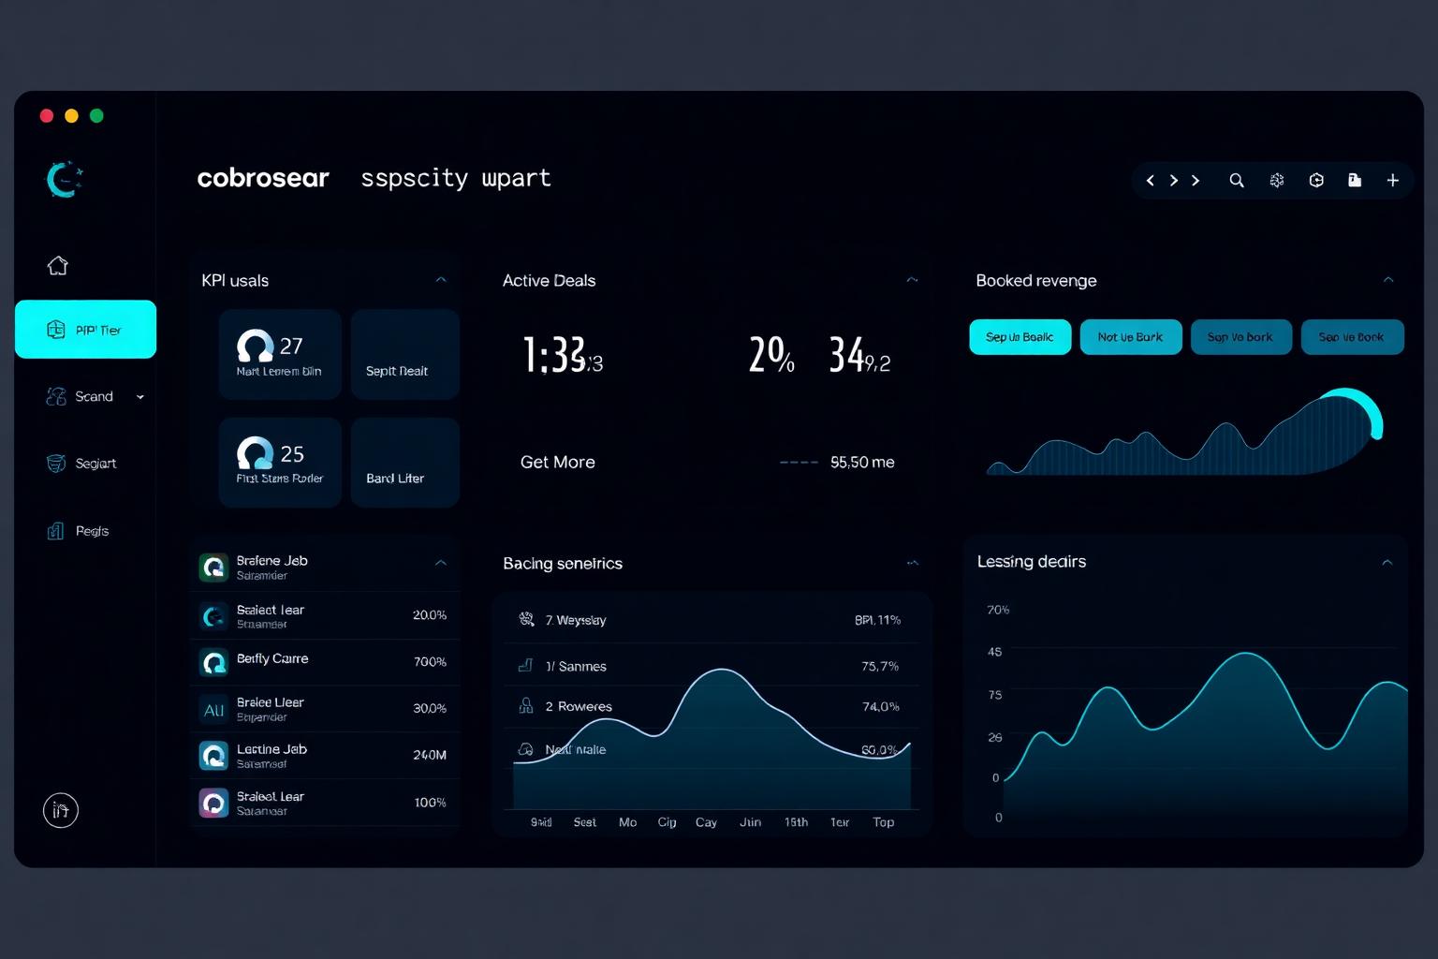Click the 74,0% value in Roweres row
The width and height of the screenshot is (1438, 959).
coord(881,706)
